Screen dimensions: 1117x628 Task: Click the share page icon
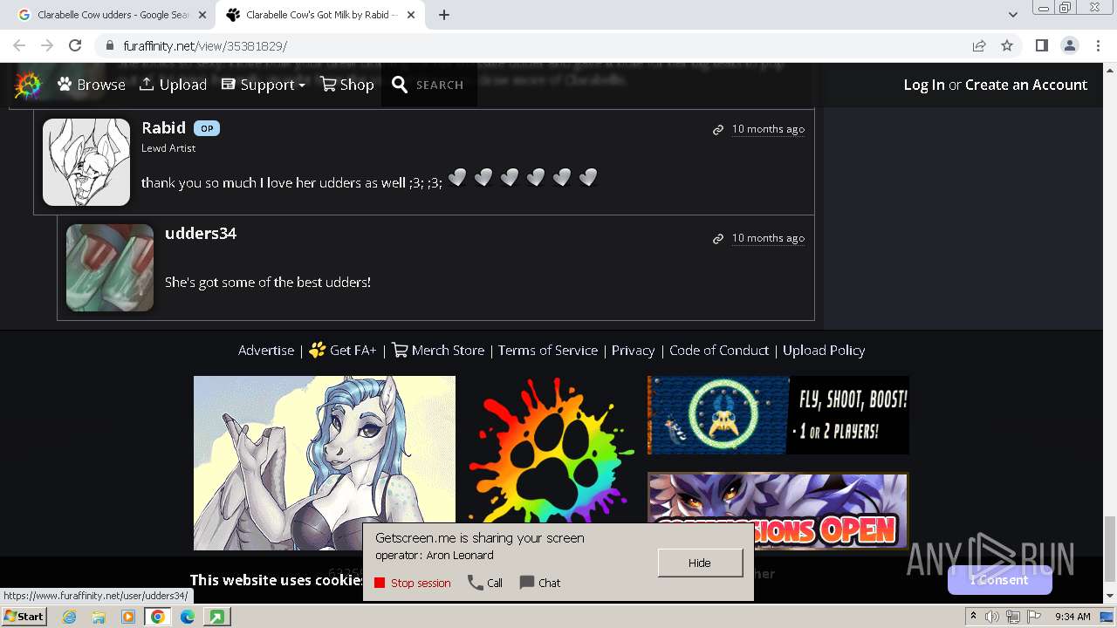(979, 45)
